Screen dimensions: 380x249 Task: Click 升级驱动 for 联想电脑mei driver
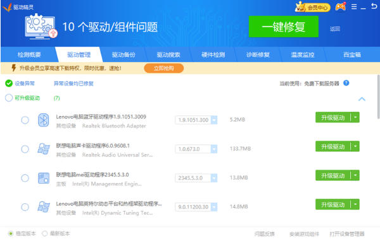click(x=333, y=176)
